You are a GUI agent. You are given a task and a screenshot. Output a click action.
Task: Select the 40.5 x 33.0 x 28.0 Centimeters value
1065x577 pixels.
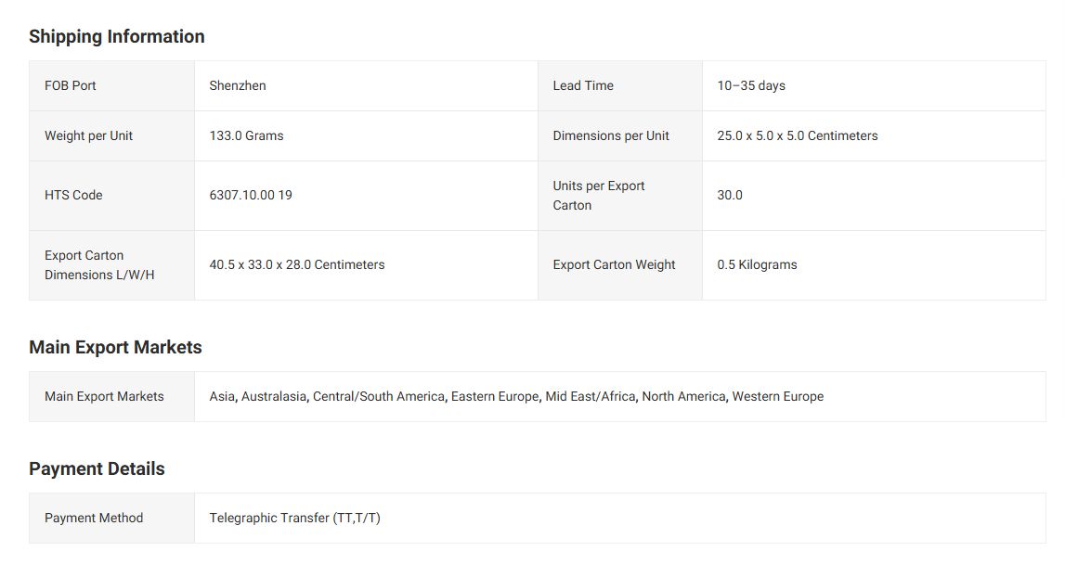[x=297, y=264]
